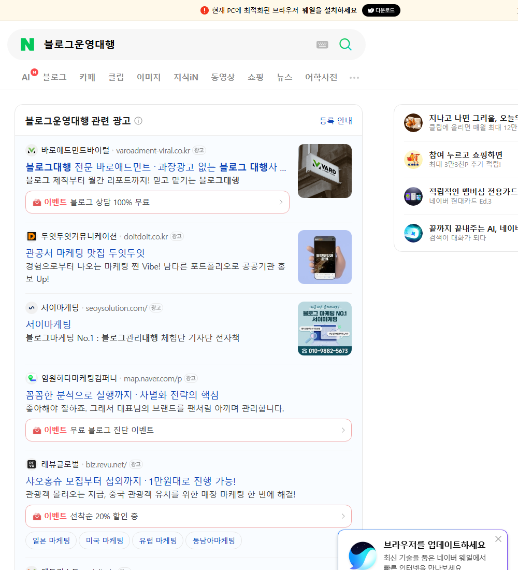518x570 pixels.
Task: Switch to the 뉴스 tab
Action: coord(284,77)
